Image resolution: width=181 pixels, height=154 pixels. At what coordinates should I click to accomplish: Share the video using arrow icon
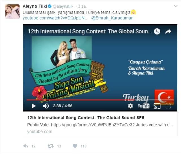pos(168,31)
